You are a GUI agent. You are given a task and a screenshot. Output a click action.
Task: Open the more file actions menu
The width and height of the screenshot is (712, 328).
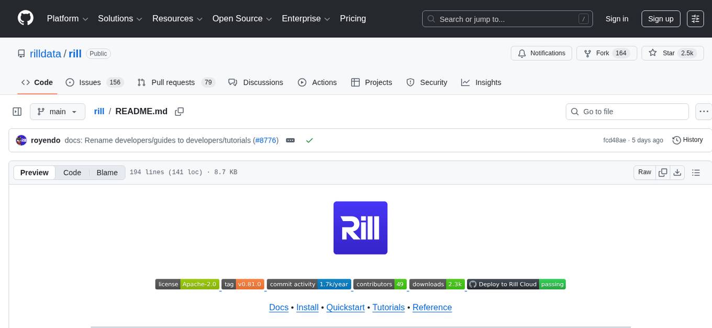click(x=704, y=111)
